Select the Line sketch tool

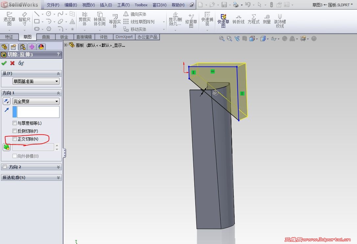(37, 14)
